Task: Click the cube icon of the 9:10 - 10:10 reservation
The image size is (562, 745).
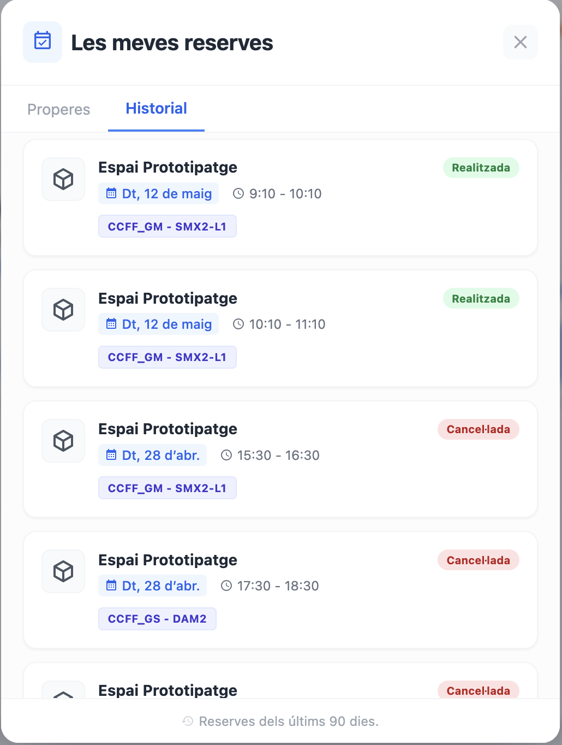Action: click(63, 179)
